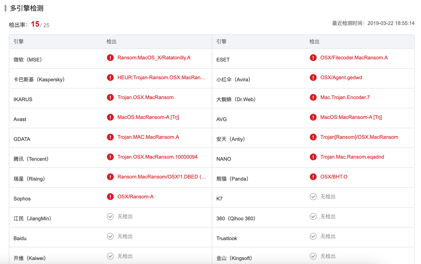The image size is (421, 264).
Task: Click engine name NANO
Action: pos(224,159)
